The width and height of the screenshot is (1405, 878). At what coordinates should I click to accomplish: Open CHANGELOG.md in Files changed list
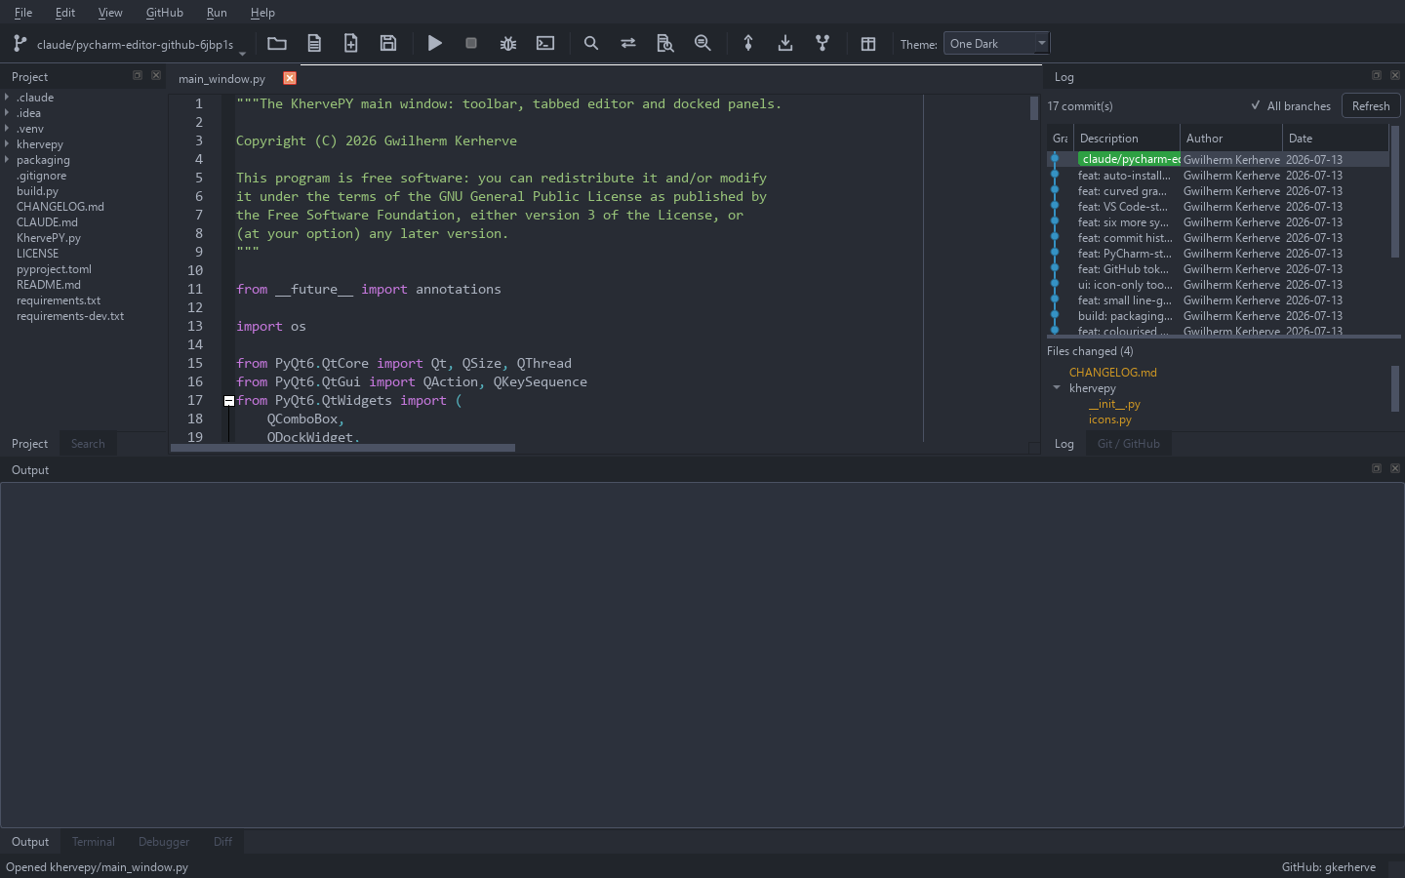1113,373
